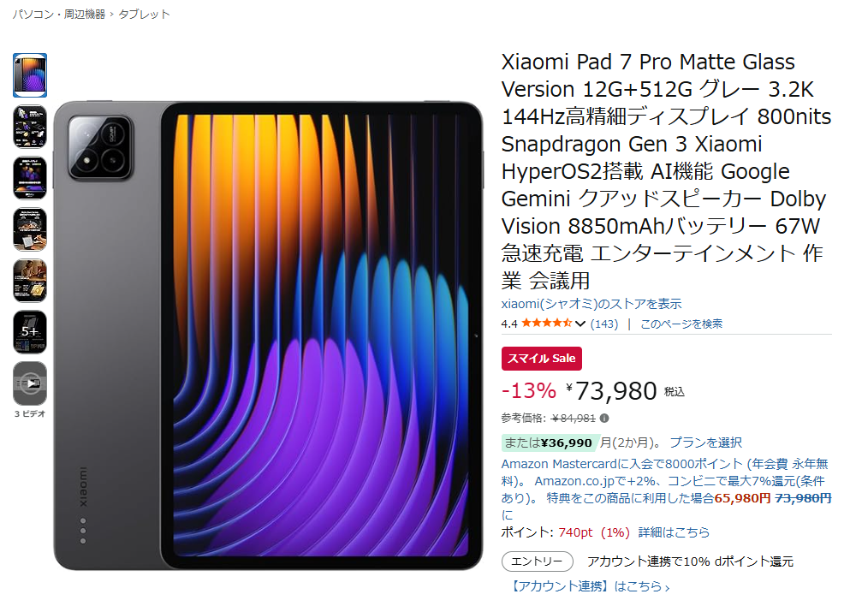Click このページを検索 link
This screenshot has height=600, width=850.
pos(681,324)
